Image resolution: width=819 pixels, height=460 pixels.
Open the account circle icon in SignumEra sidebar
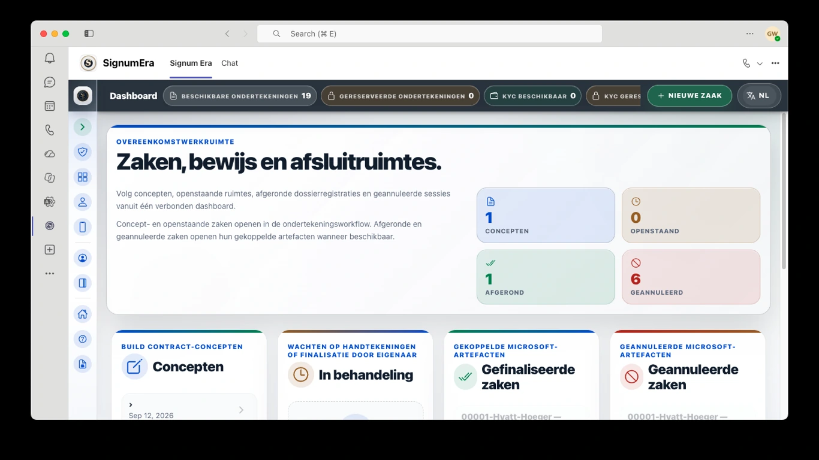(83, 258)
